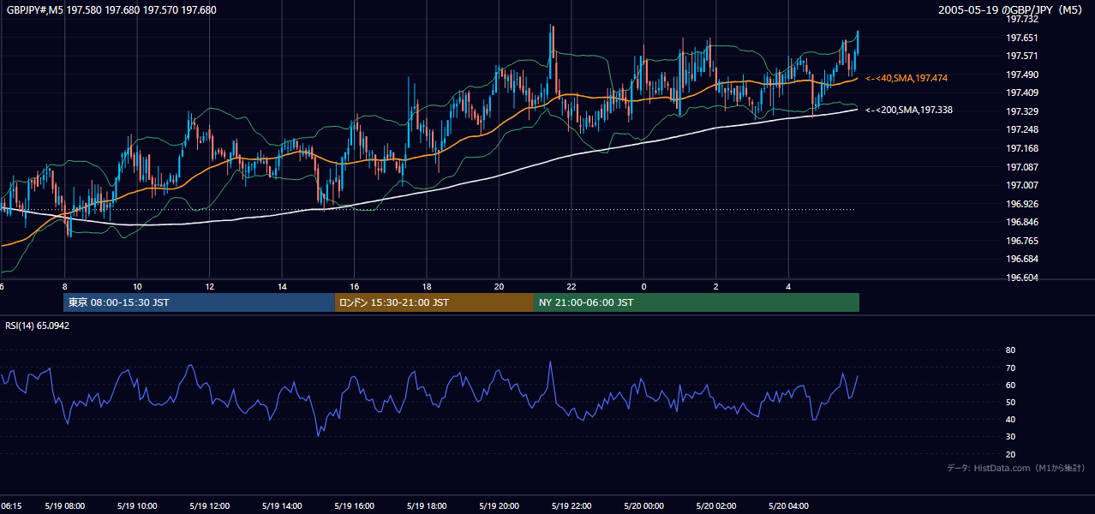Select the Tokyo 08:00-15:30 JST session bar
The width and height of the screenshot is (1095, 514).
pyautogui.click(x=199, y=302)
